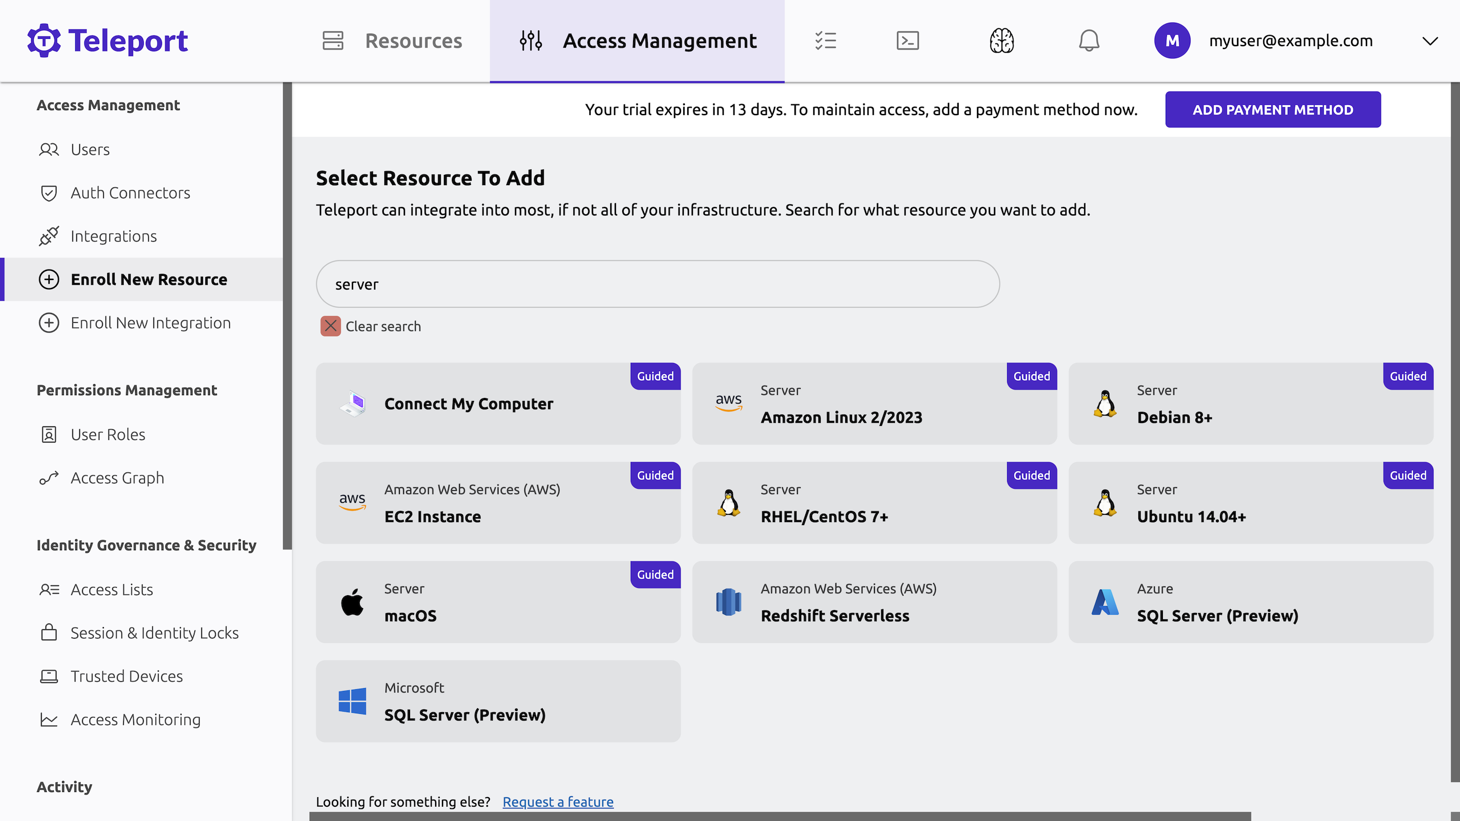1460x821 pixels.
Task: Expand the account dropdown next to myuser@example.com
Action: [1430, 40]
